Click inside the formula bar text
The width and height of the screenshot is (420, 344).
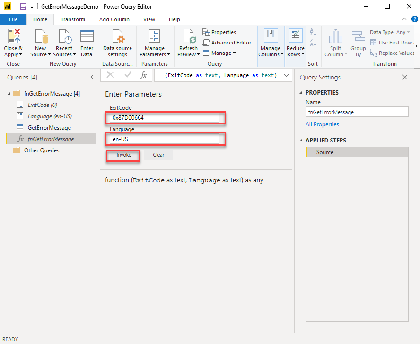(218, 75)
